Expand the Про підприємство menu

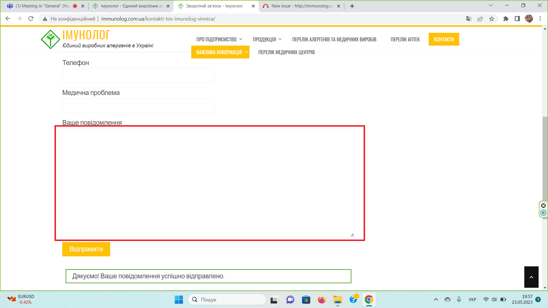pos(219,39)
